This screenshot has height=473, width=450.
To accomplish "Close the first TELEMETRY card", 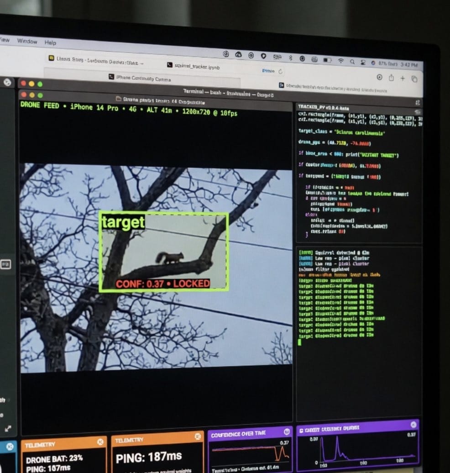I will [100, 442].
